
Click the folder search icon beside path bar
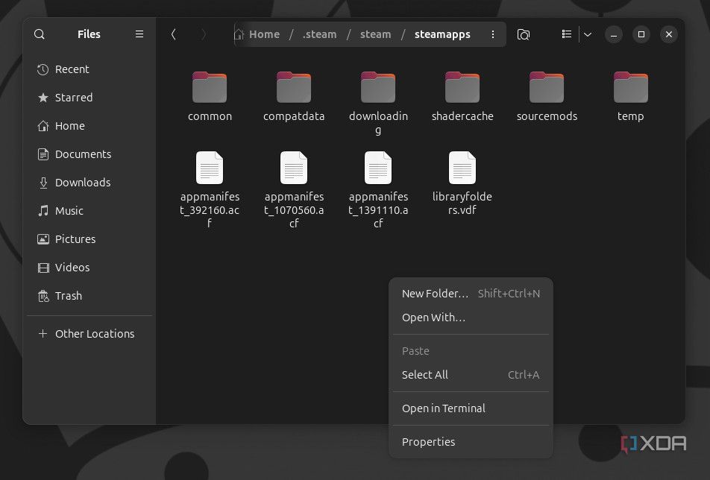(x=523, y=34)
